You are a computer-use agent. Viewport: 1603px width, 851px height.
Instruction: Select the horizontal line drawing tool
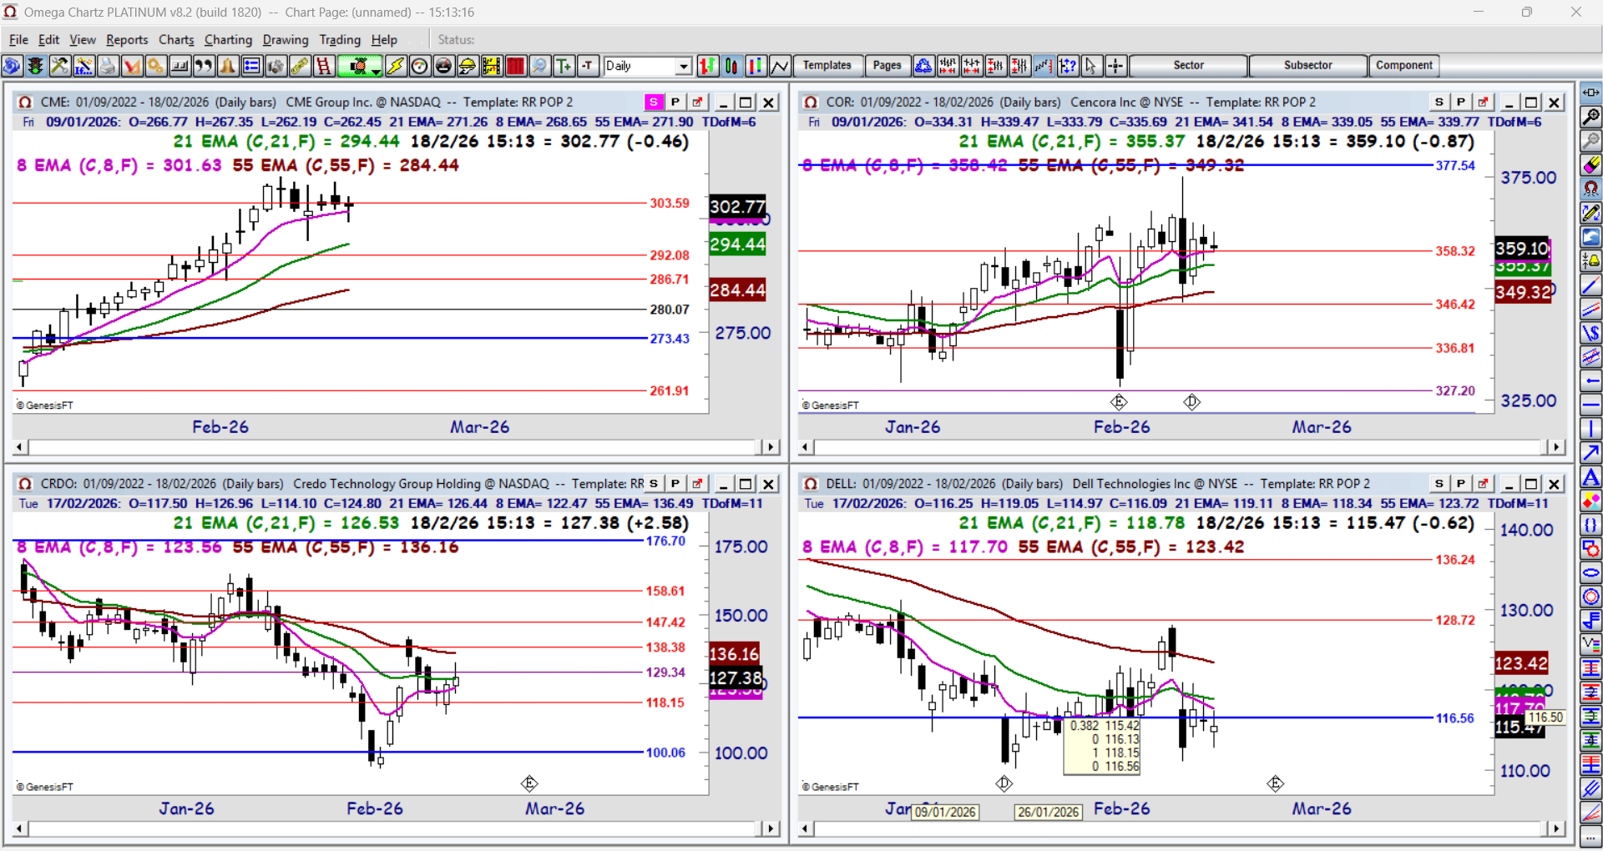pyautogui.click(x=1591, y=405)
